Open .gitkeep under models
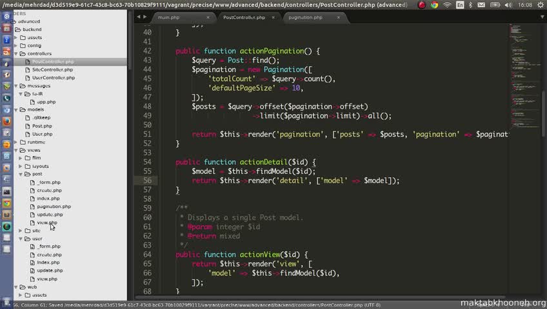 click(41, 118)
